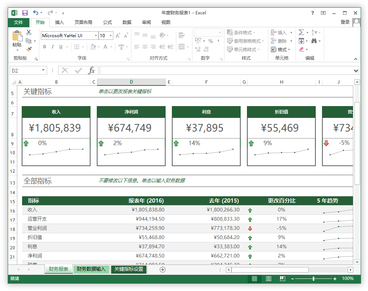Click the Redo arrow icon
Image resolution: width=368 pixels, height=291 pixels.
50,13
